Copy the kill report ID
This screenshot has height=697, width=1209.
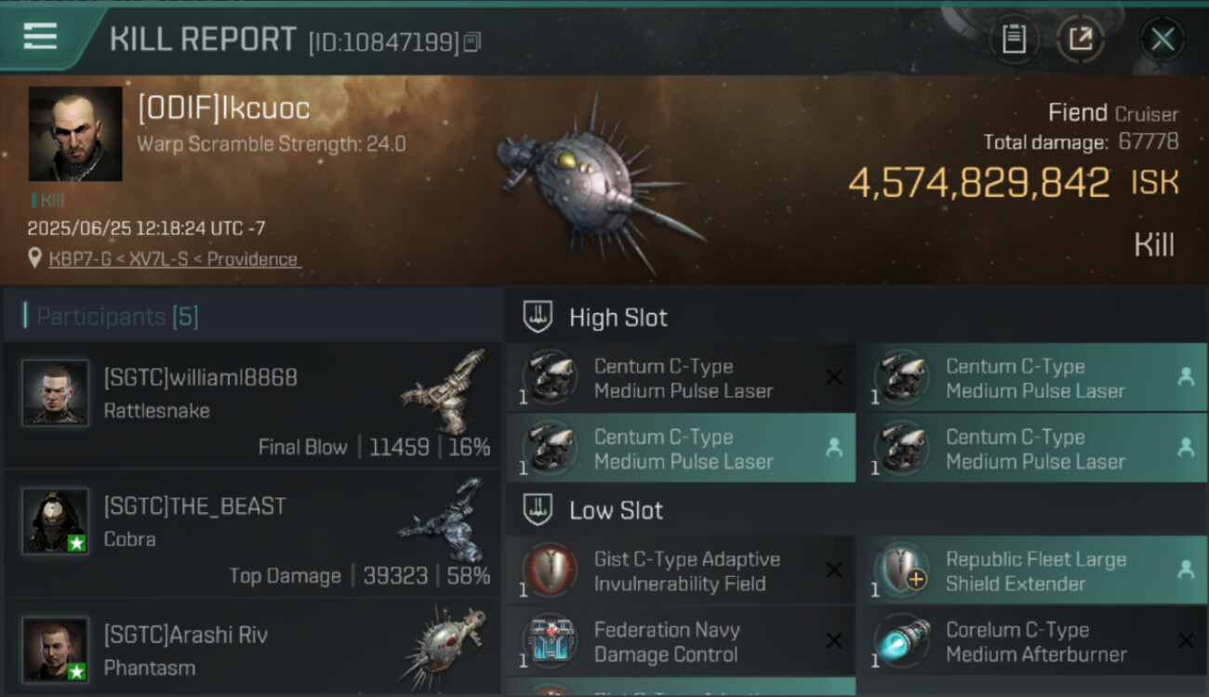472,42
